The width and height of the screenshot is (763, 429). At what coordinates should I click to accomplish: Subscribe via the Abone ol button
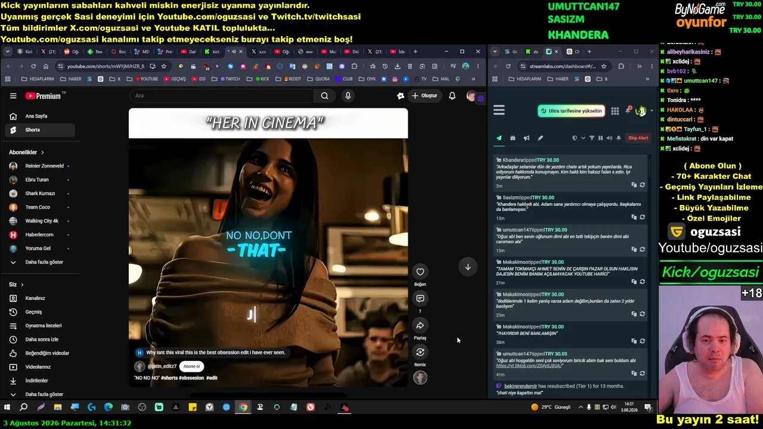click(x=192, y=366)
